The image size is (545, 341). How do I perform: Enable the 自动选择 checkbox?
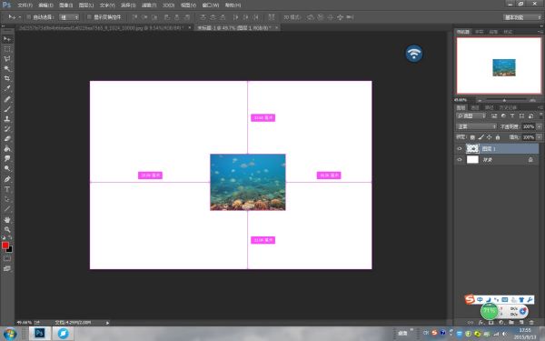(29, 17)
